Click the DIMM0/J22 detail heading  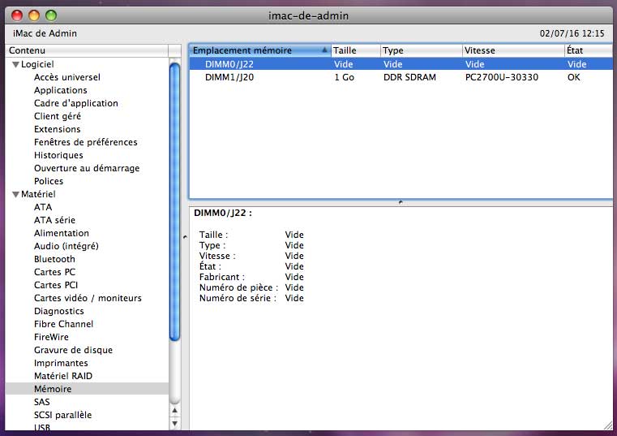point(223,213)
